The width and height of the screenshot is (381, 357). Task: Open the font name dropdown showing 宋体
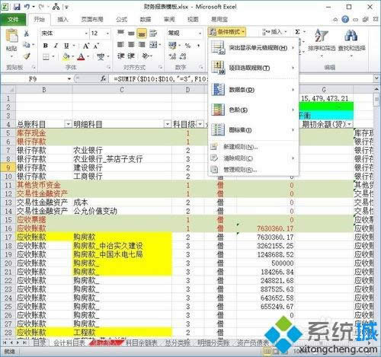coord(86,33)
